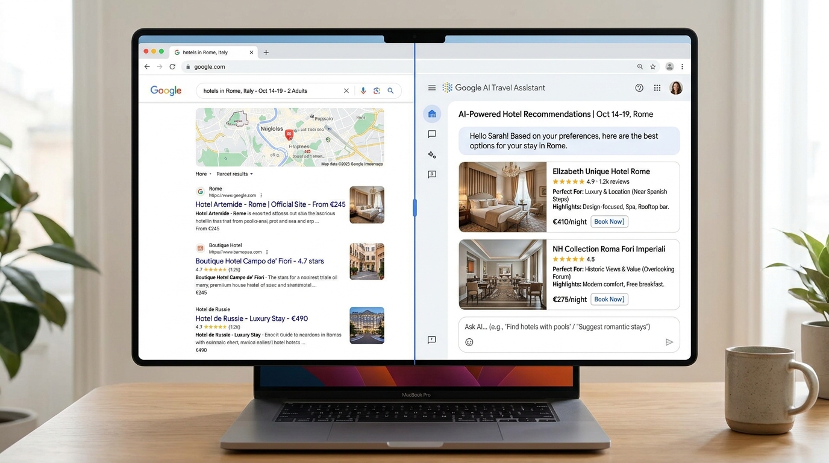Open help in AI Travel Assistant
The width and height of the screenshot is (829, 463).
(x=639, y=88)
